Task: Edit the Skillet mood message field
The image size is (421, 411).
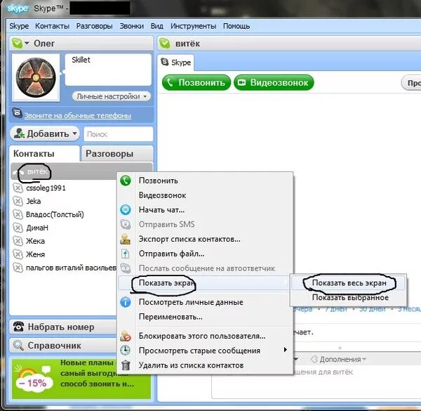Action: click(108, 70)
